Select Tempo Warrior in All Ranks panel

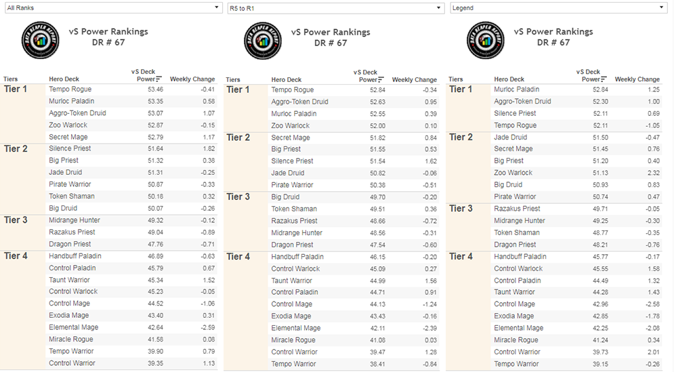pos(71,351)
